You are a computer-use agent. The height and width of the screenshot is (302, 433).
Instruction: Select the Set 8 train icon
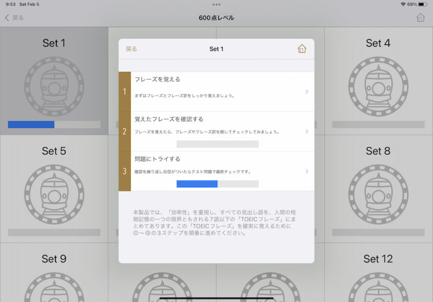point(378,194)
